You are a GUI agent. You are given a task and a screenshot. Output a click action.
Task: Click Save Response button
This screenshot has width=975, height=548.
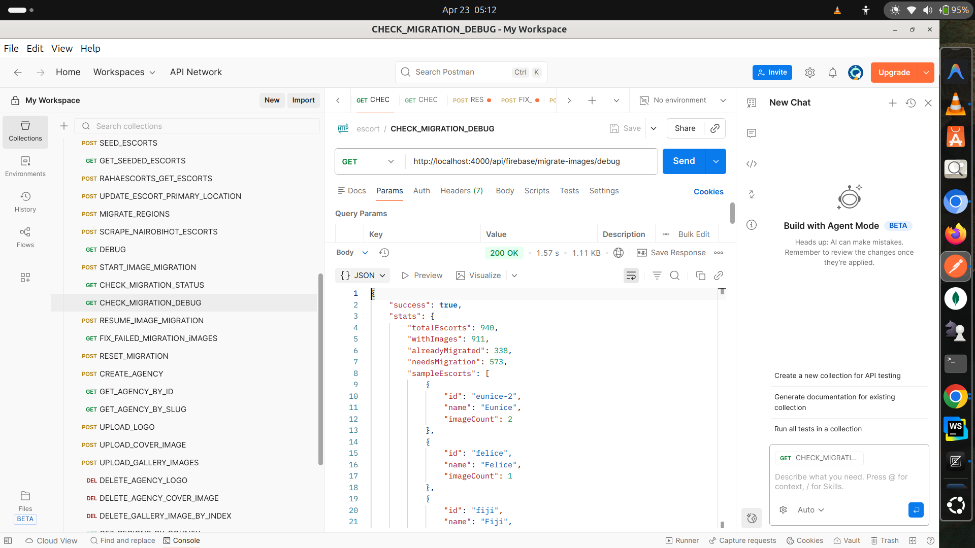[x=671, y=253]
